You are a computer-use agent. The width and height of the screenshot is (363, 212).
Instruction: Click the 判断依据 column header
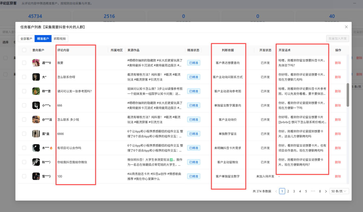228,50
